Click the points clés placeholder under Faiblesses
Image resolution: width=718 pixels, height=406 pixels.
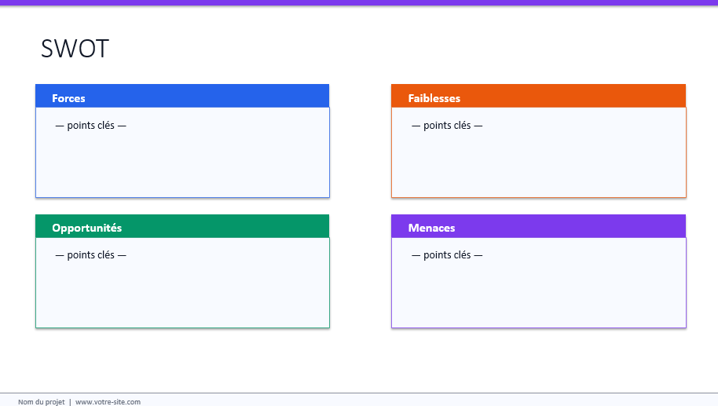click(x=447, y=125)
